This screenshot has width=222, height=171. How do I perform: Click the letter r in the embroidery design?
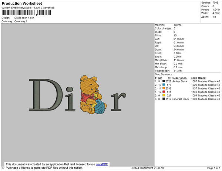coord(118,101)
